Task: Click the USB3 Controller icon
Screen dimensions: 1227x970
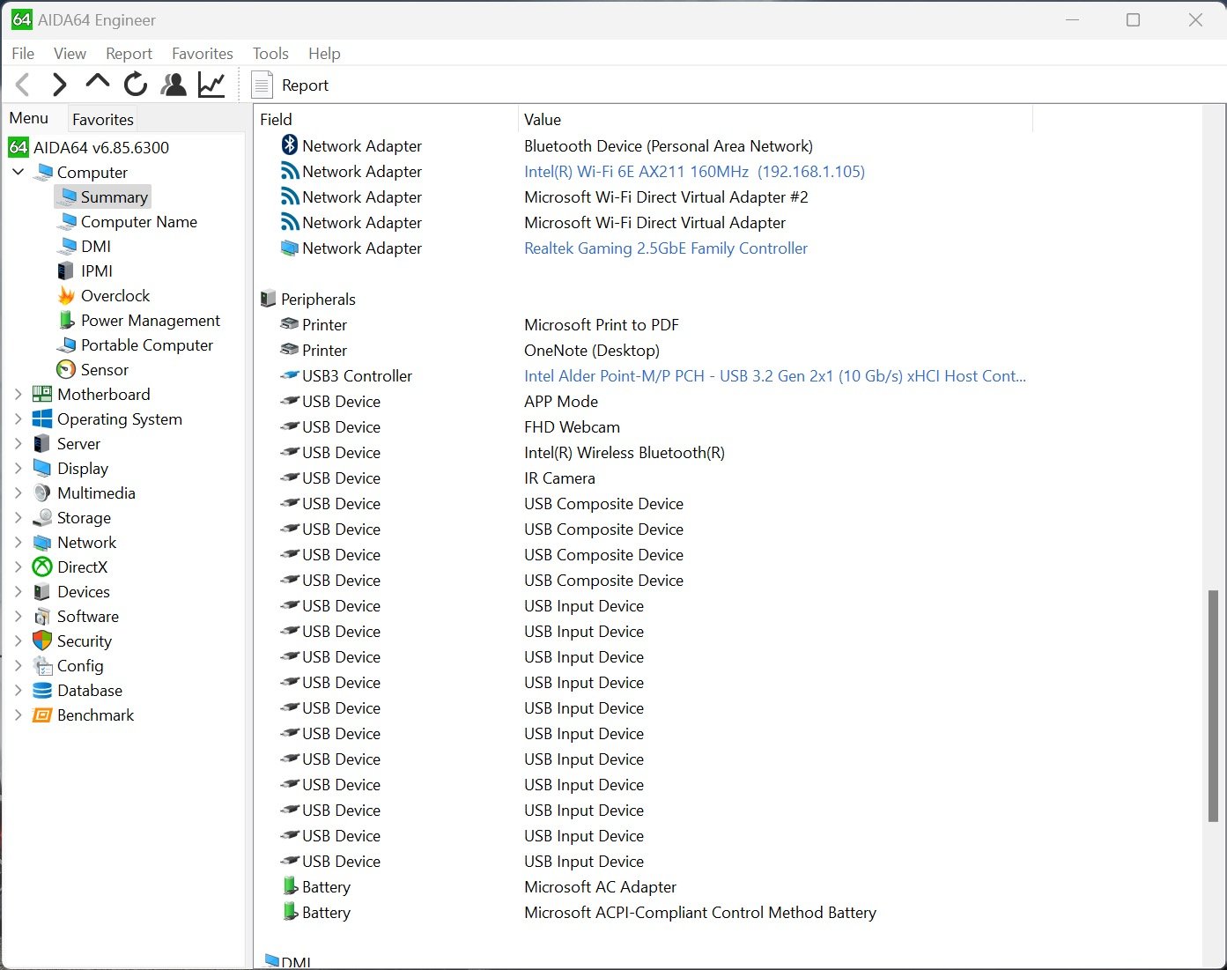Action: [289, 375]
